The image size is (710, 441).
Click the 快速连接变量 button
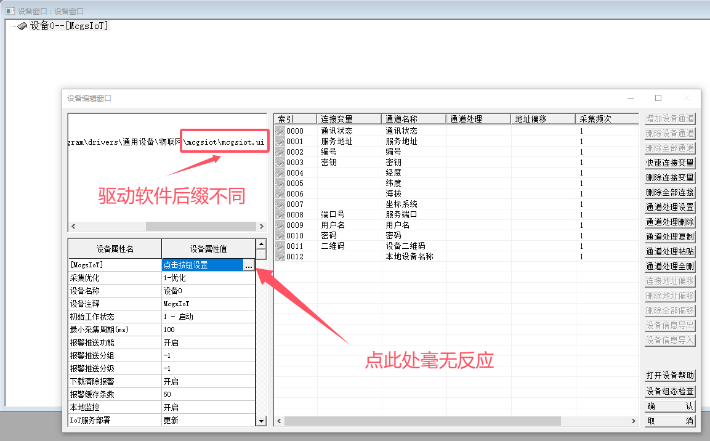click(x=670, y=163)
